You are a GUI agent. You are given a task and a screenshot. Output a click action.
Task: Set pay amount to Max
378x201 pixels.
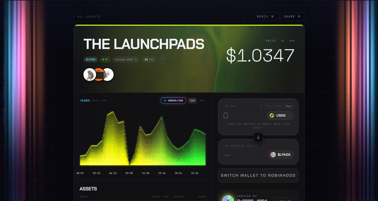click(289, 106)
